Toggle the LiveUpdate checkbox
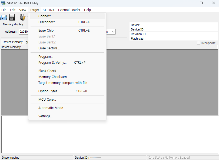 (198, 43)
